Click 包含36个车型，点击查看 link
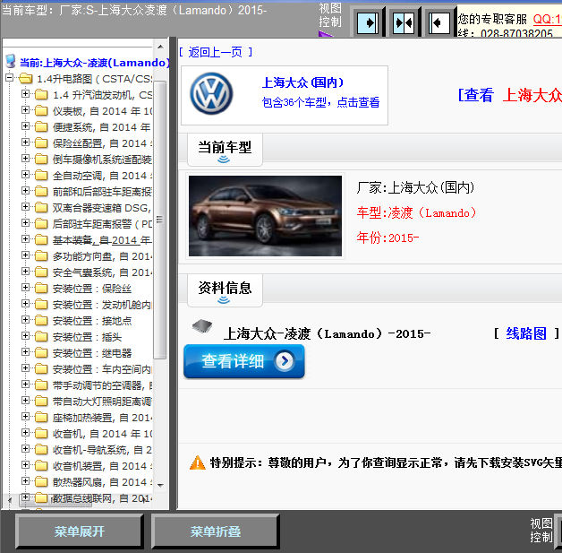Viewport: 562px width, 553px height. point(320,102)
